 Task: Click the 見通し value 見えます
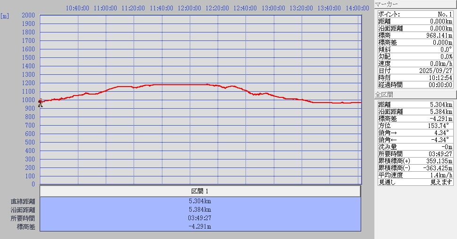(x=441, y=182)
